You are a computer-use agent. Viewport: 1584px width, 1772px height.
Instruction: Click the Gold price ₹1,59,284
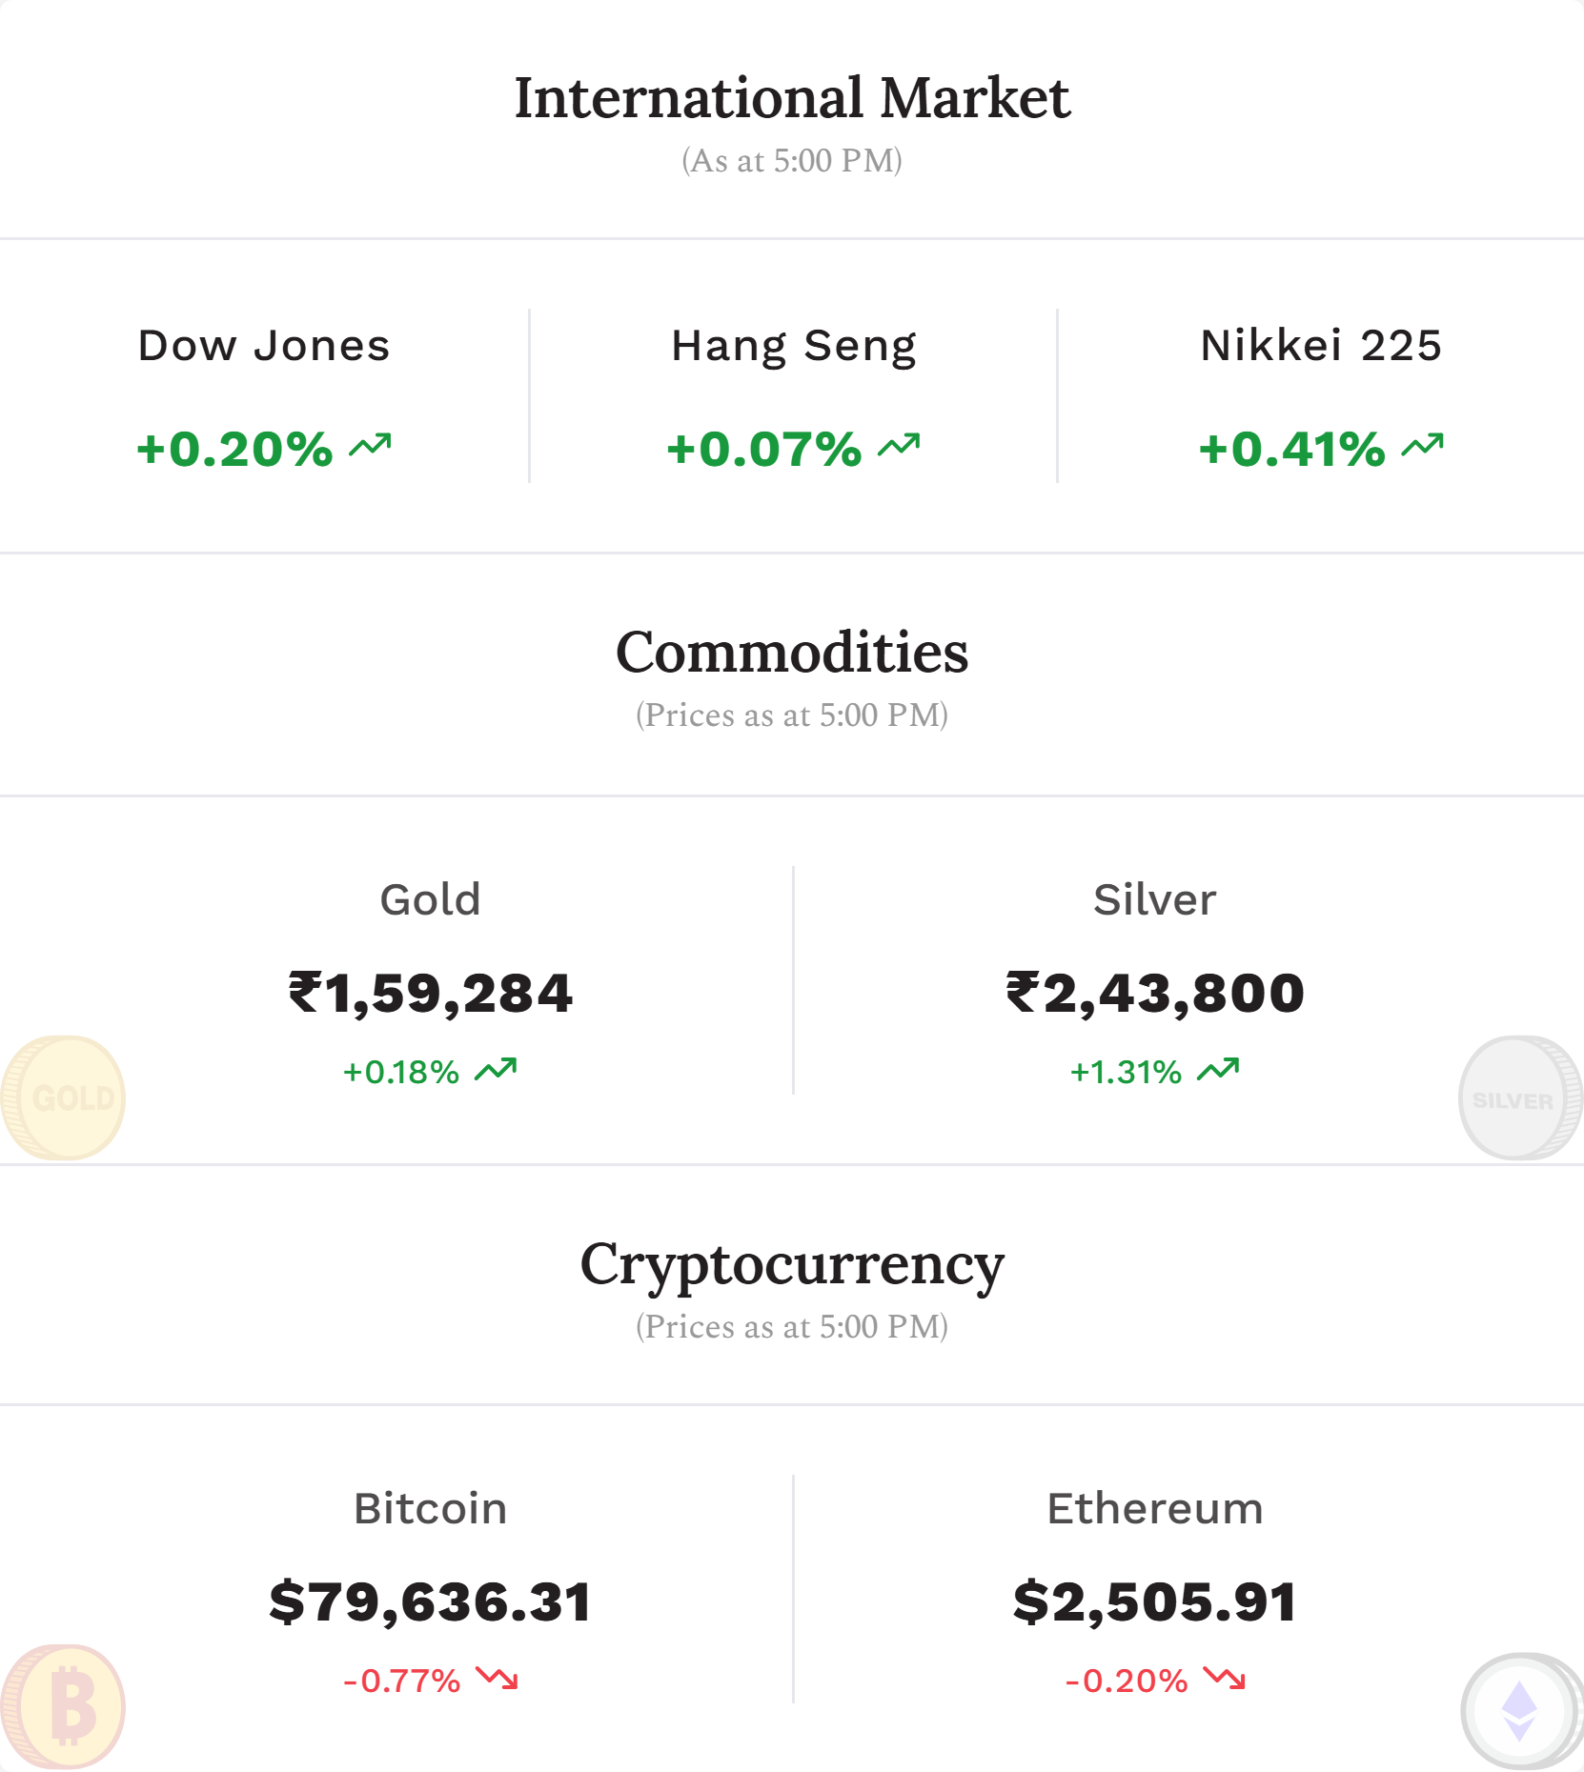pyautogui.click(x=430, y=993)
